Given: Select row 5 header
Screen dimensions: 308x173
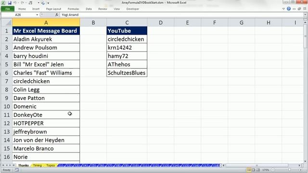Looking at the screenshot, I should click(7, 64).
